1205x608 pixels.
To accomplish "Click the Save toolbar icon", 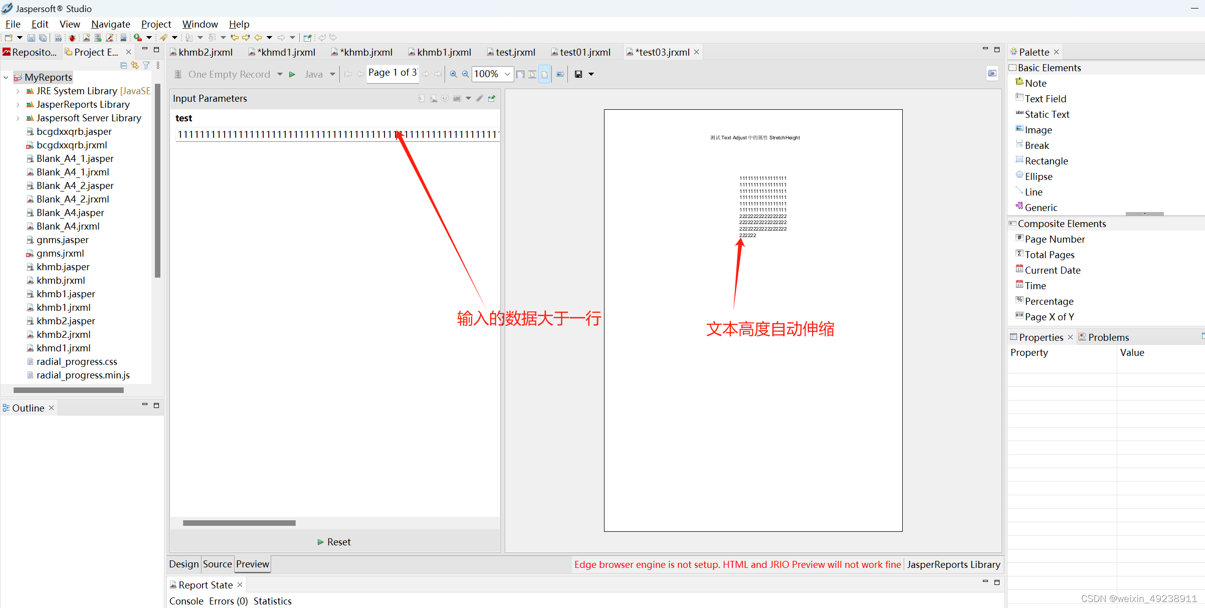I will click(31, 38).
